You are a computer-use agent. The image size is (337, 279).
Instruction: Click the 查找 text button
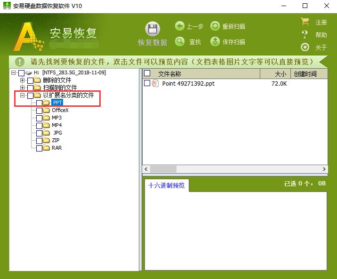195,42
